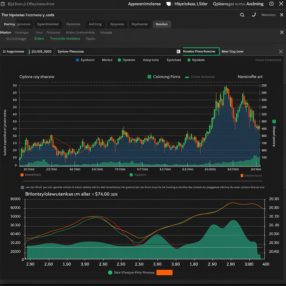Click the square window icon in title bar
The height and width of the screenshot is (286, 286).
click(271, 4)
